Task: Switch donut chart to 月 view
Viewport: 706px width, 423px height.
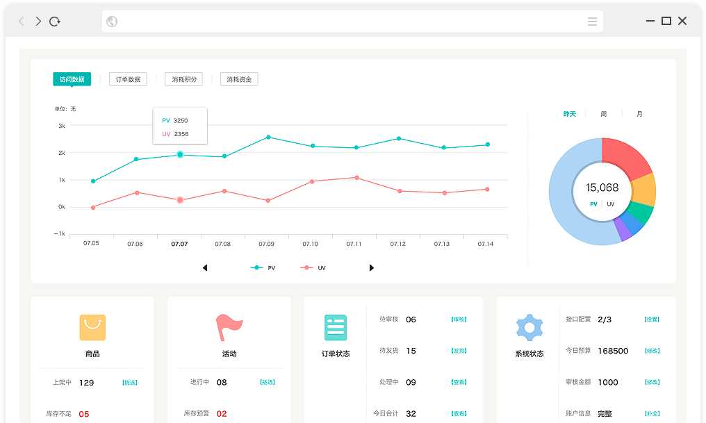Action: (639, 114)
